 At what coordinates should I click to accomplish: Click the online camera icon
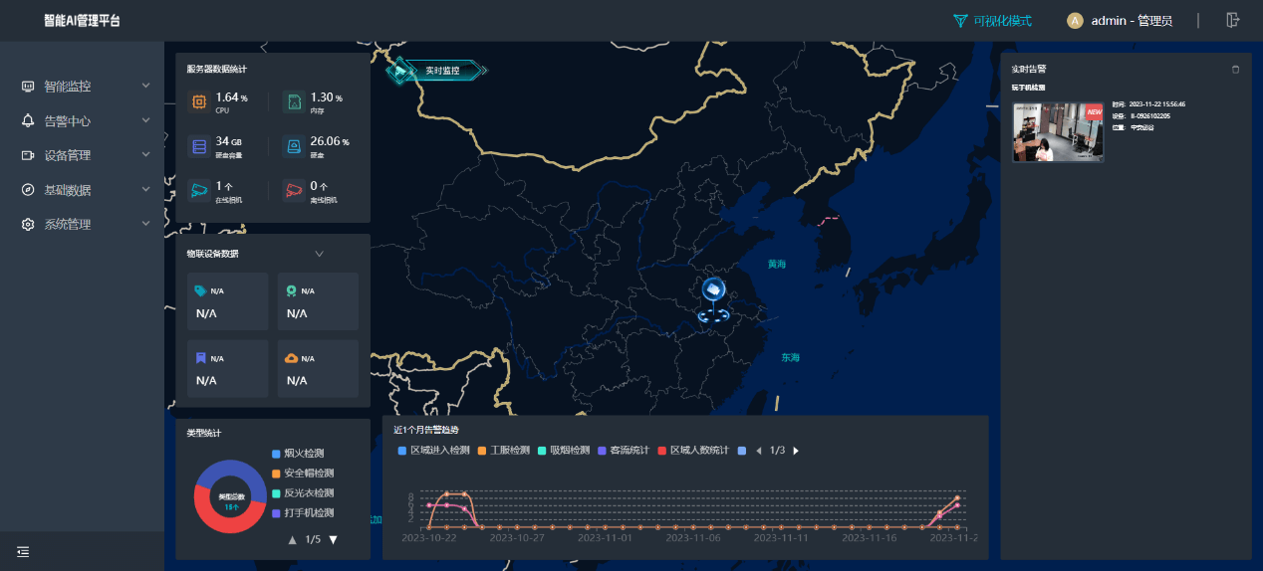coord(199,191)
